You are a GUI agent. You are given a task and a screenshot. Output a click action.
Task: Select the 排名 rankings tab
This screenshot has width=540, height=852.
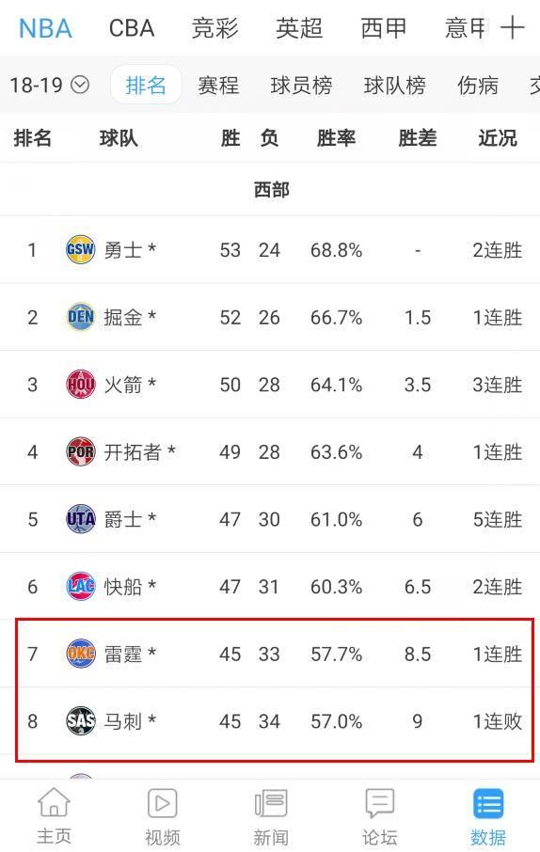click(x=146, y=85)
